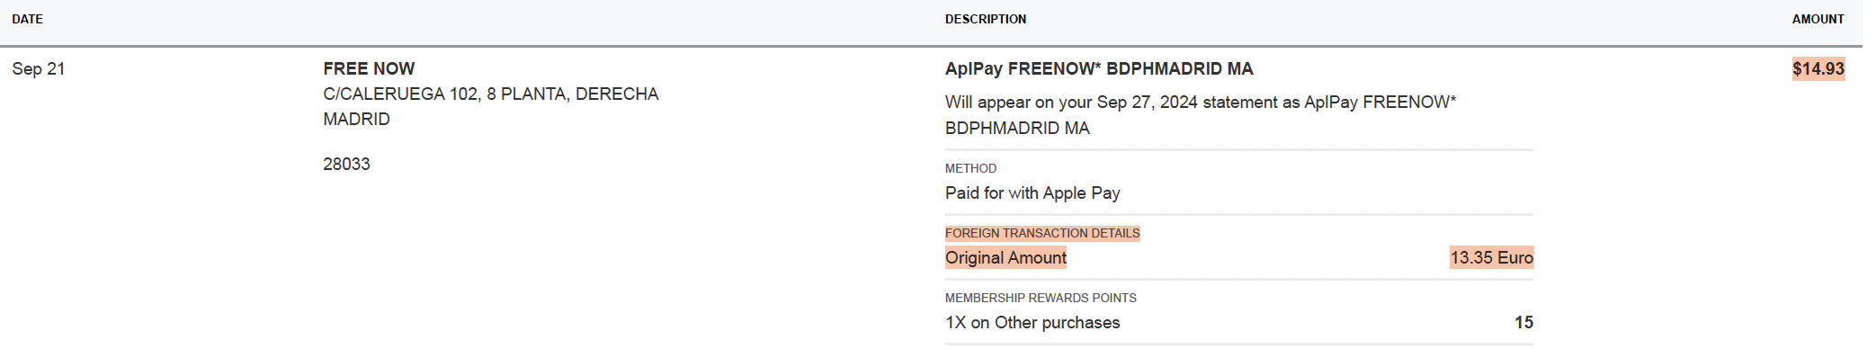
Task: Click the MADRID city text
Action: click(356, 120)
